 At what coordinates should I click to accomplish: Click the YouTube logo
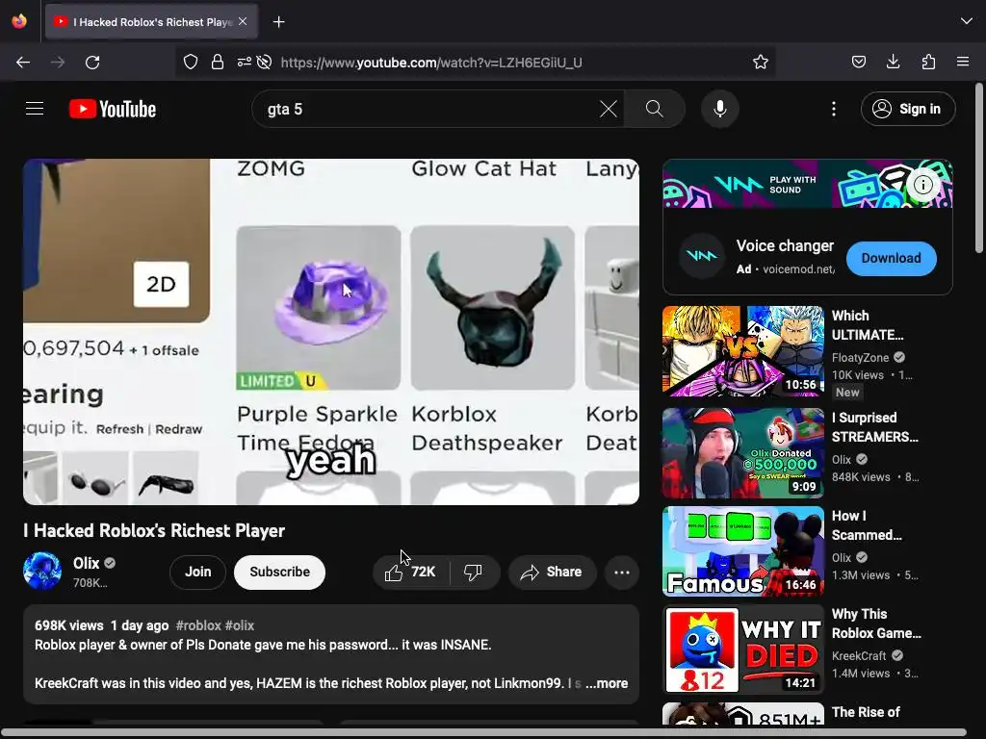113,109
